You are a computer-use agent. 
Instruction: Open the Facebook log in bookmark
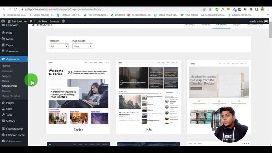point(68,15)
